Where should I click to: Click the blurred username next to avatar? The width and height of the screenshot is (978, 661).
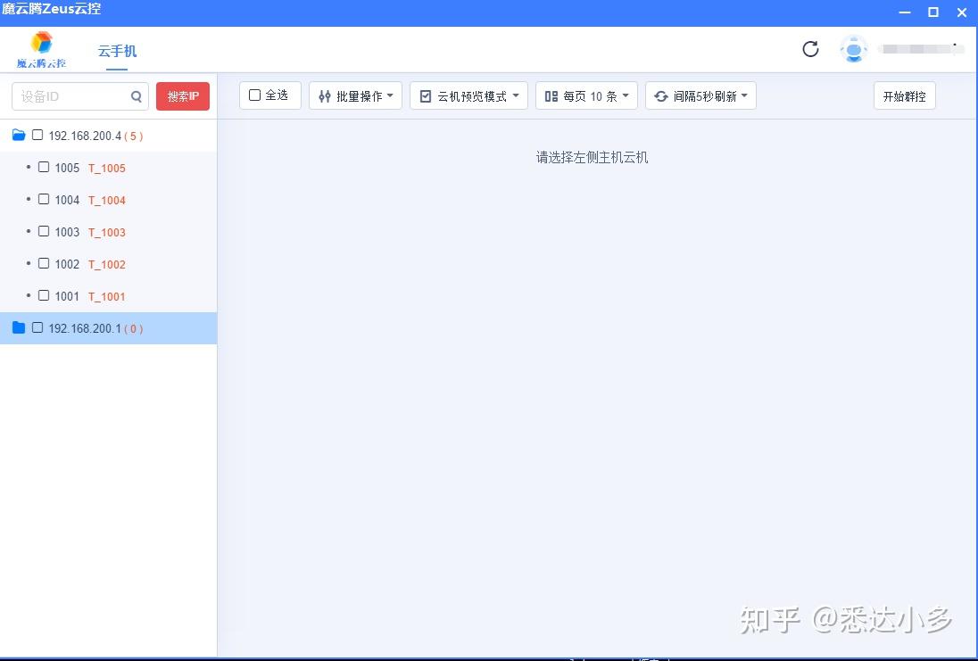point(921,49)
